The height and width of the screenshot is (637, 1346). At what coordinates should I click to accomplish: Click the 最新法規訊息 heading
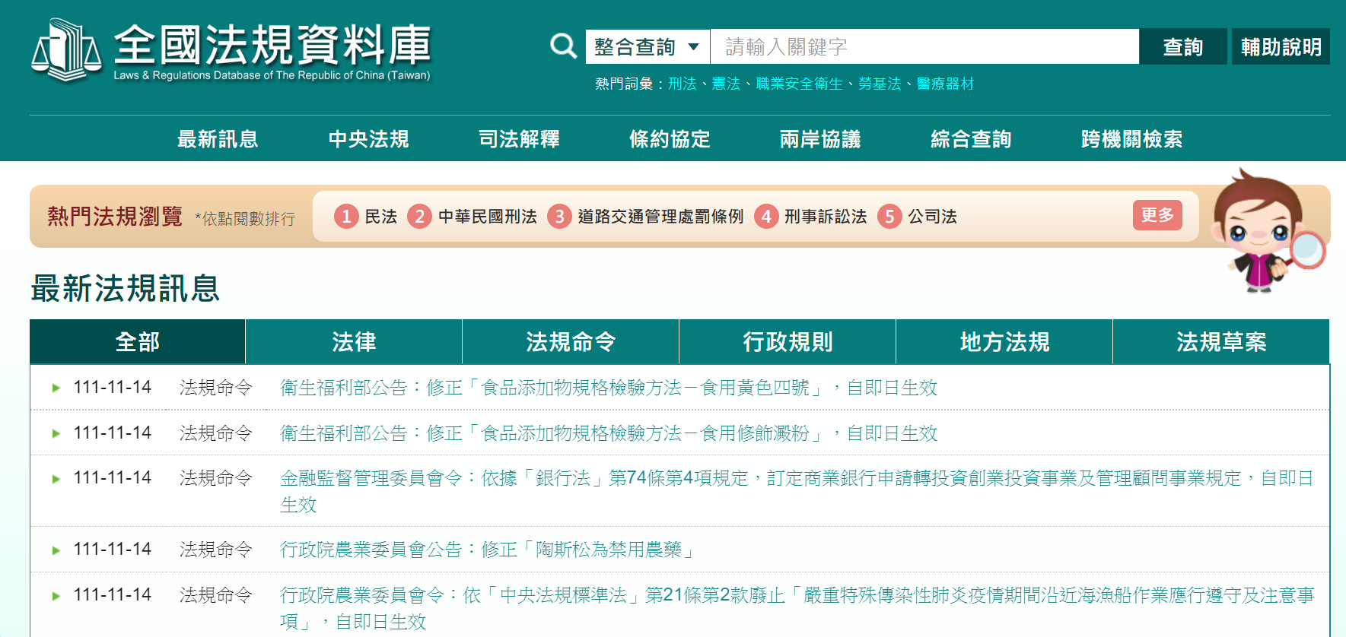[126, 289]
